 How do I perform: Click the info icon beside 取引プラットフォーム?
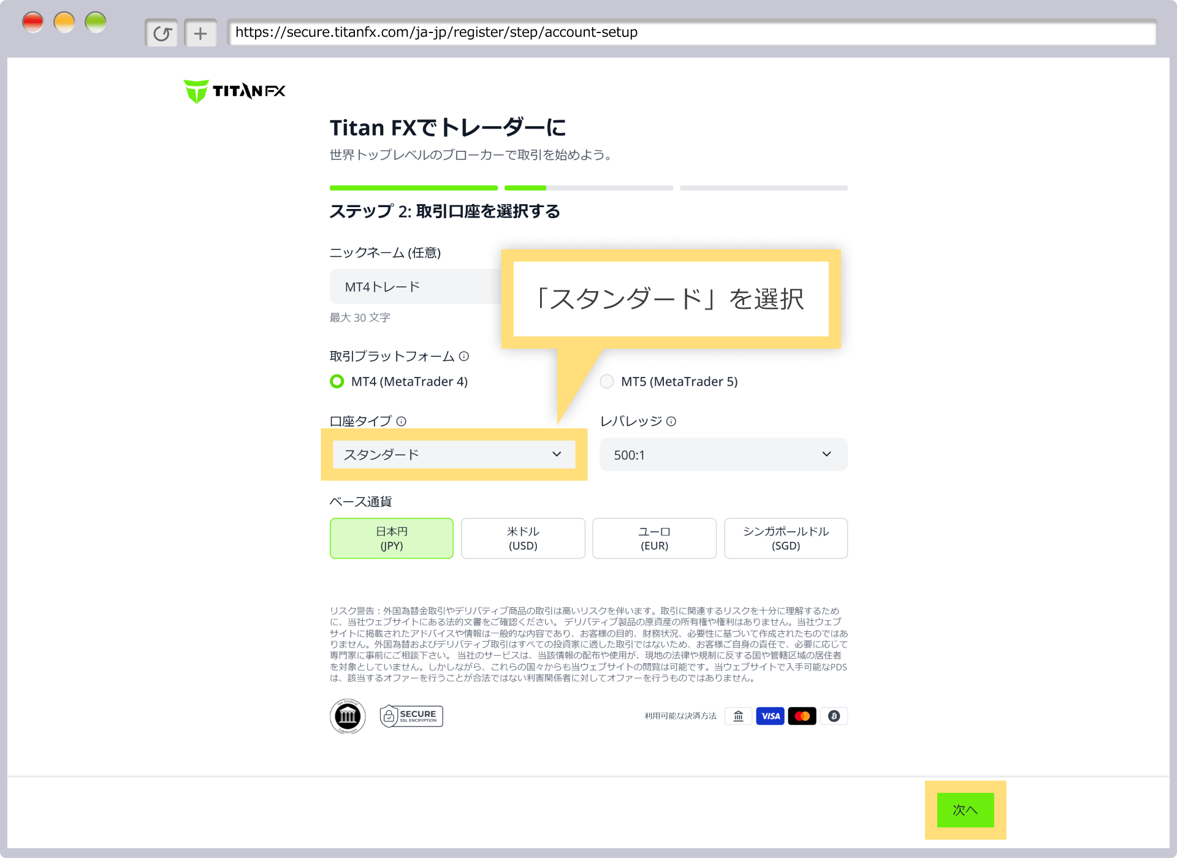click(464, 356)
